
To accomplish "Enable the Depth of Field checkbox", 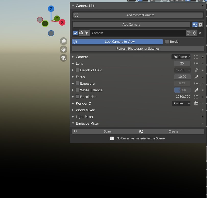I will point(77,70).
